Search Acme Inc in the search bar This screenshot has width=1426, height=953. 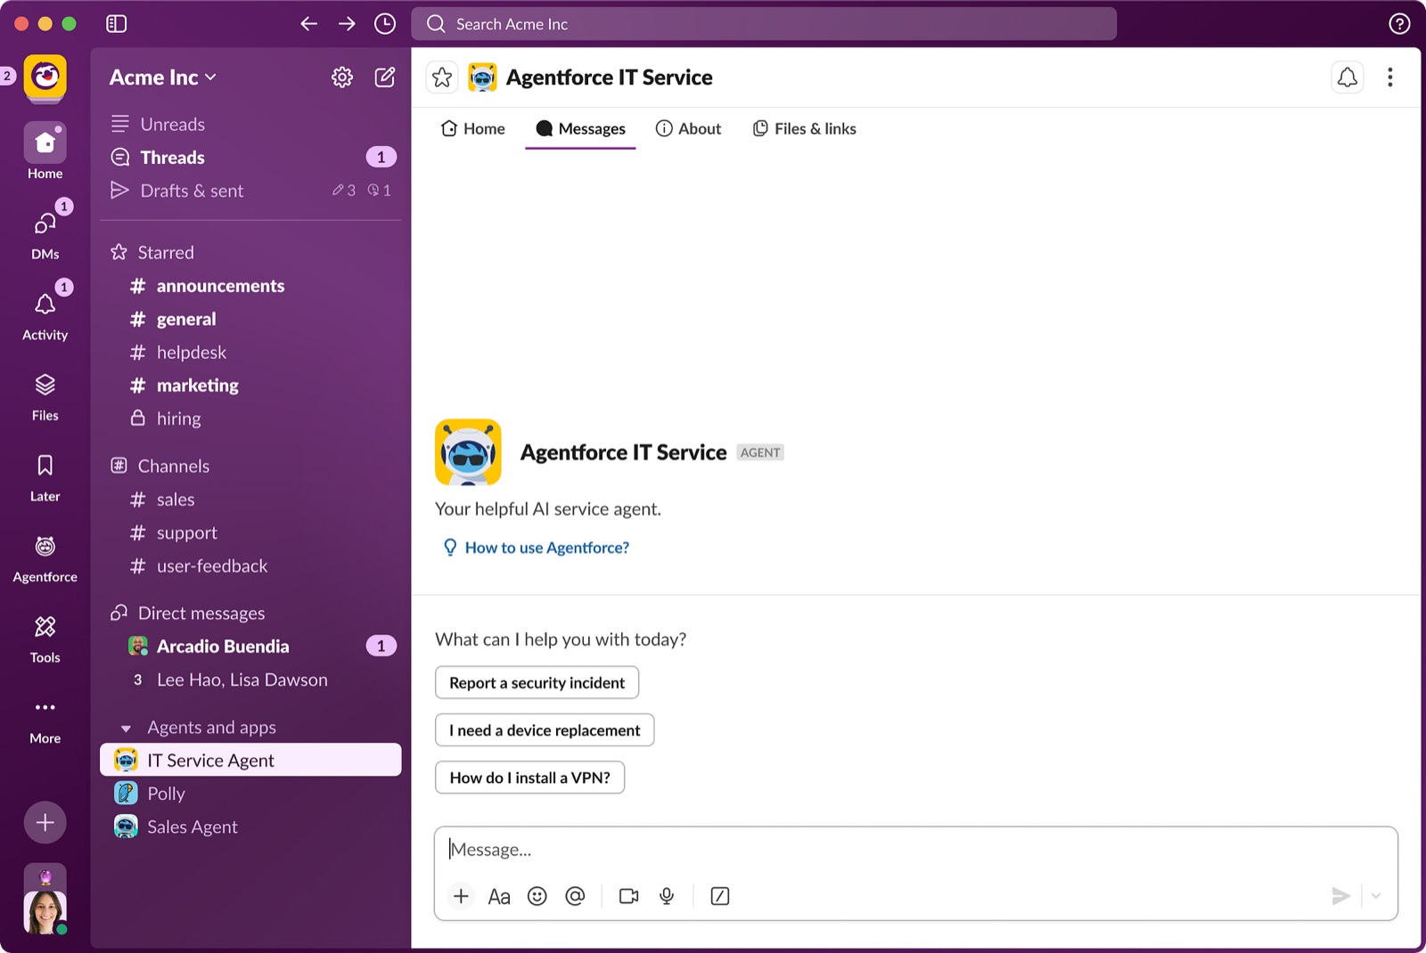tap(764, 24)
